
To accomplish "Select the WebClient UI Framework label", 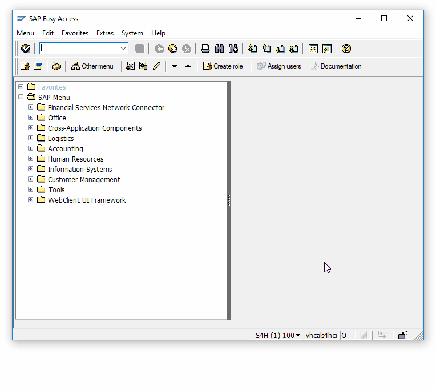I will pos(87,200).
